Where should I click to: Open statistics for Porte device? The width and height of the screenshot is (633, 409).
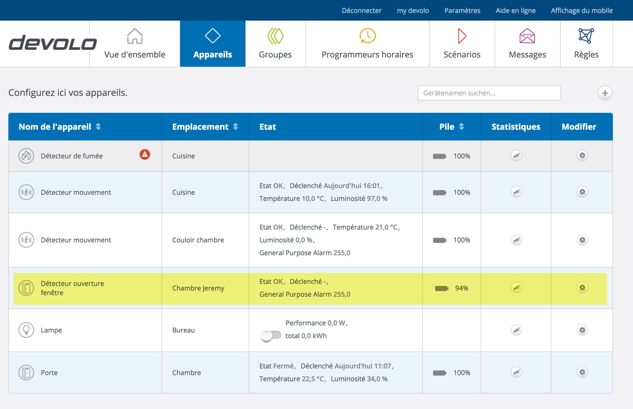[516, 372]
